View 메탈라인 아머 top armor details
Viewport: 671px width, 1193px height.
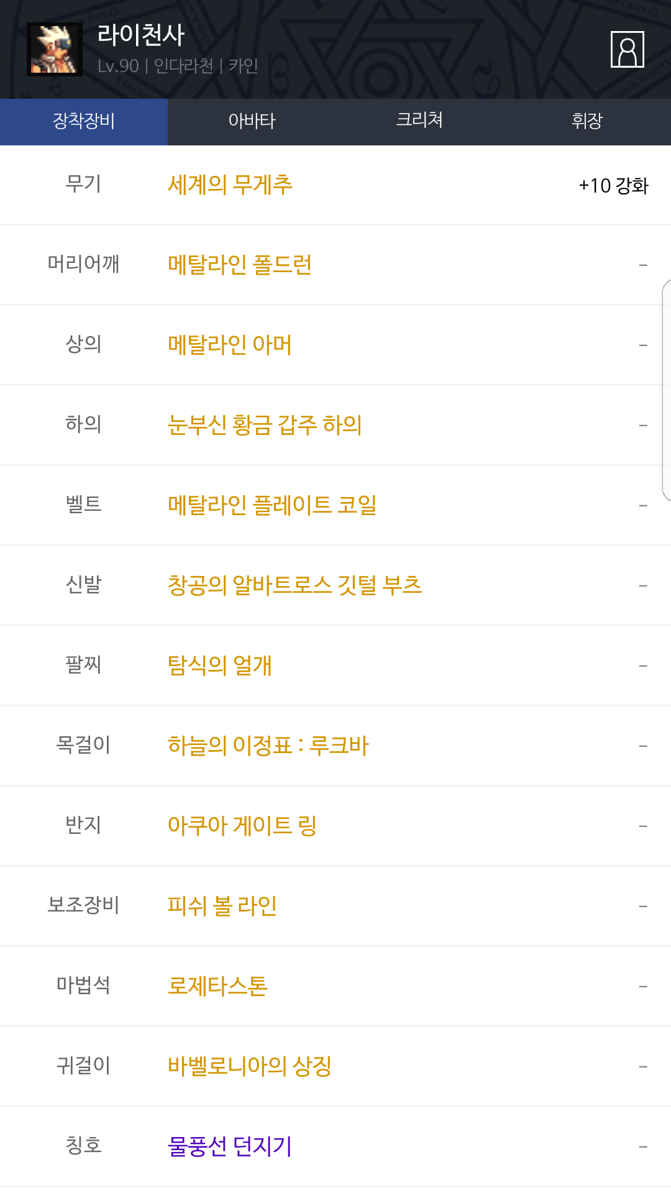click(x=229, y=345)
